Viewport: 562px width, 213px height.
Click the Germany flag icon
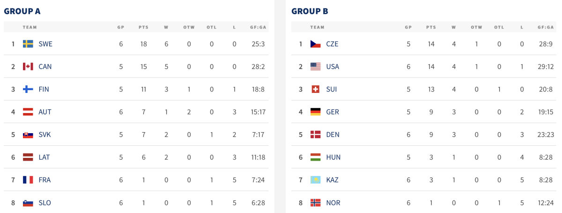(x=316, y=112)
